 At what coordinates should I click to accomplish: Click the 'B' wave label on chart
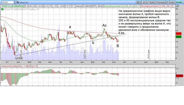click(118, 46)
